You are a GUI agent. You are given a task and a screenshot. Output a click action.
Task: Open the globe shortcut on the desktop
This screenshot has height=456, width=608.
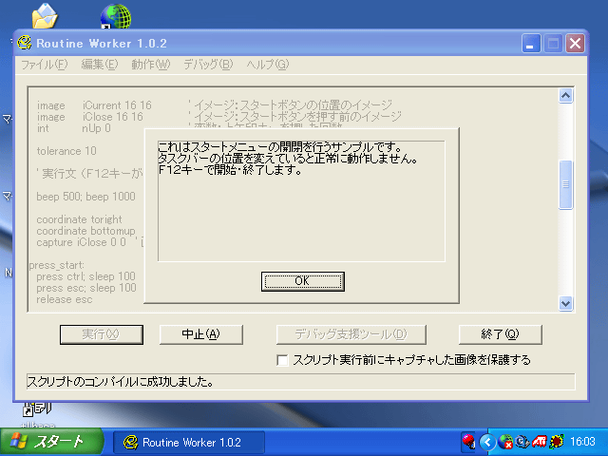pos(115,16)
